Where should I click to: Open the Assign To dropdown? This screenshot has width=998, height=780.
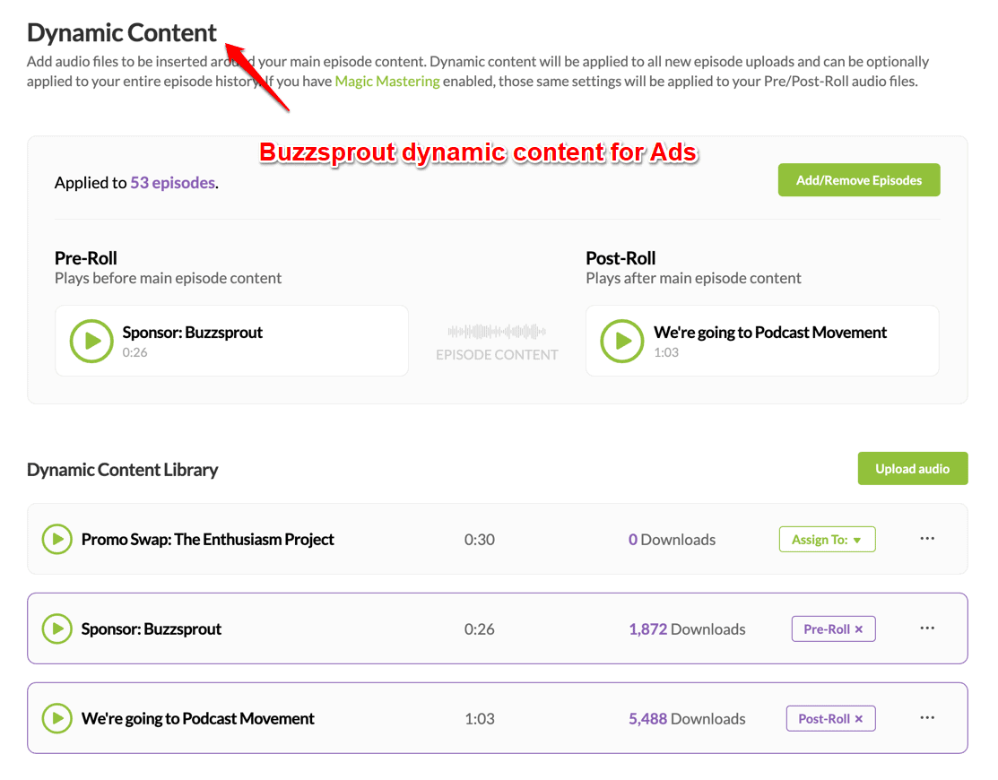click(827, 539)
